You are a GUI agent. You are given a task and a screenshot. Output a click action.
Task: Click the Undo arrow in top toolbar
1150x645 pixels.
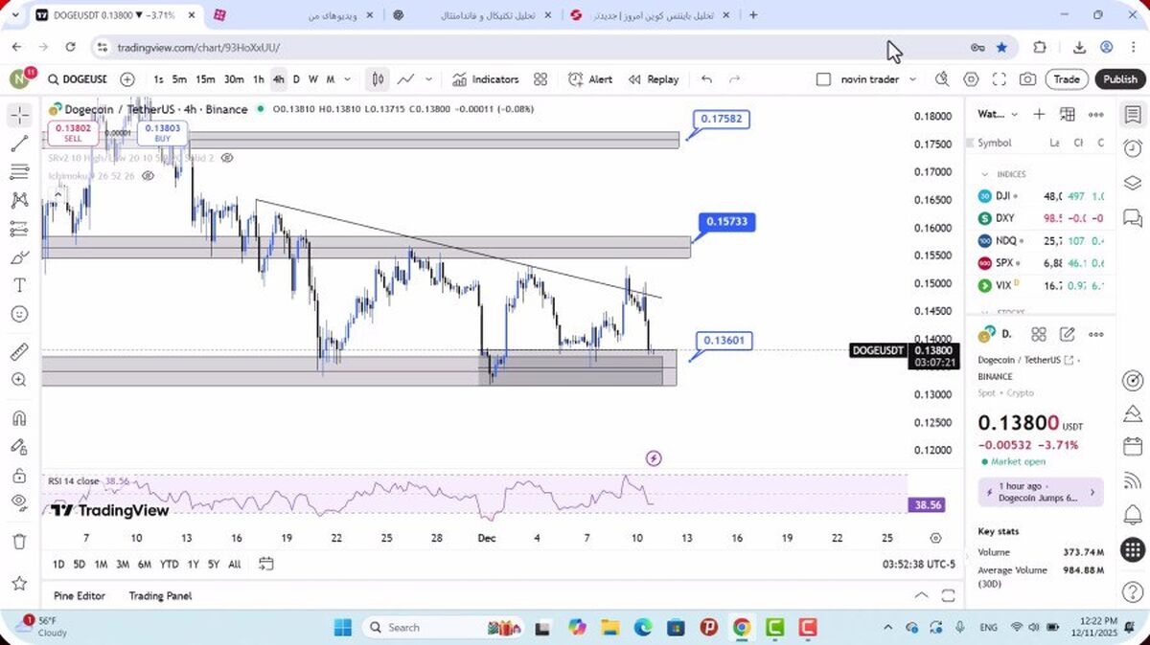coord(706,79)
